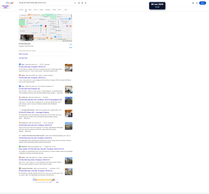
Task: Click the red location pin on map
Action: click(46, 26)
